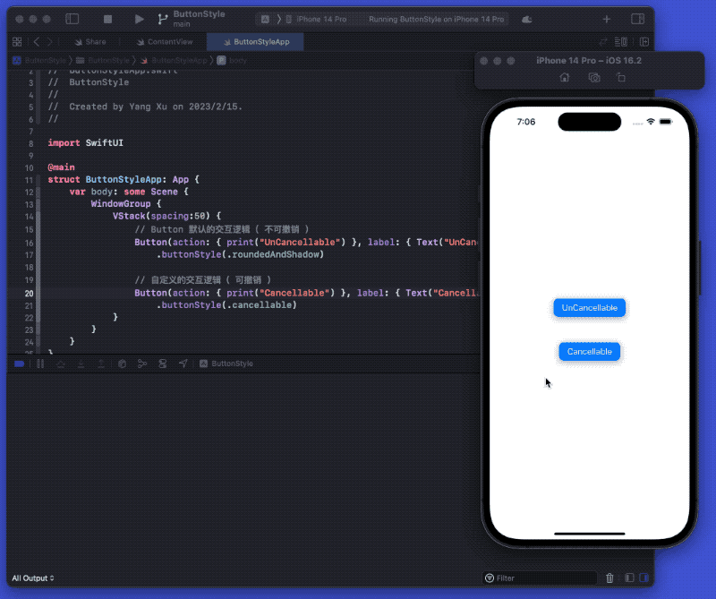The image size is (716, 599).
Task: Click the iPhone home indicator bar
Action: point(589,534)
